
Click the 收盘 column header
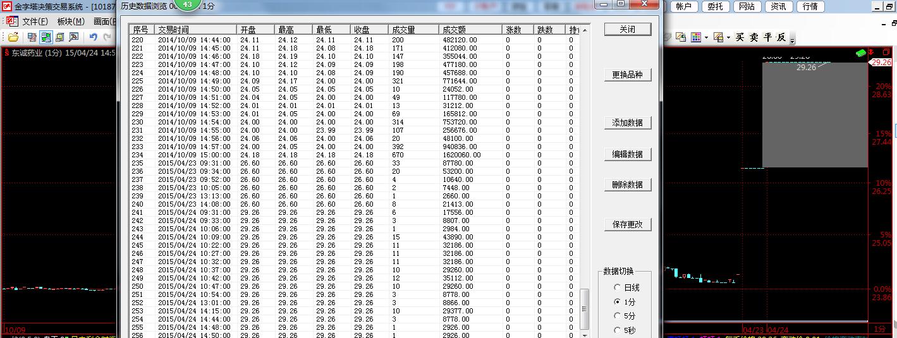click(369, 30)
